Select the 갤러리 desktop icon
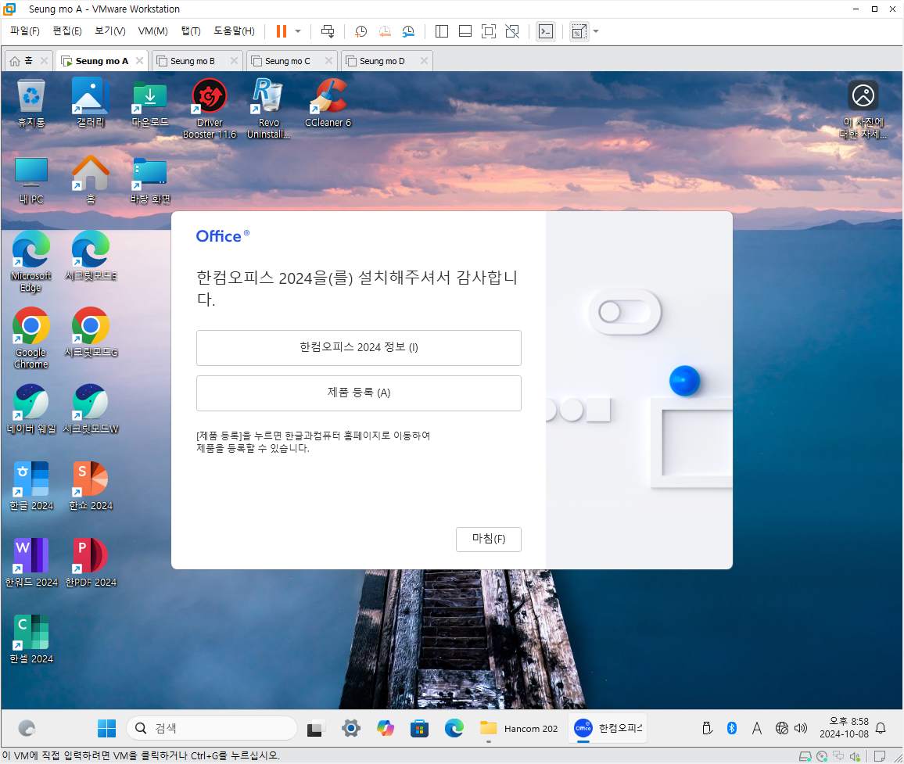The height and width of the screenshot is (764, 904). click(x=91, y=103)
